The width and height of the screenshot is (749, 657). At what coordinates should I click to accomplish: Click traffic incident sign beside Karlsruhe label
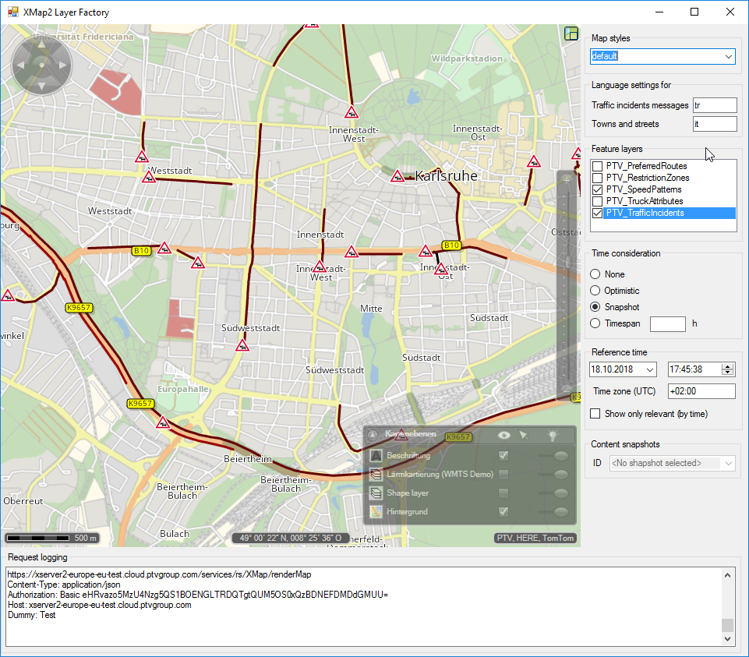397,177
